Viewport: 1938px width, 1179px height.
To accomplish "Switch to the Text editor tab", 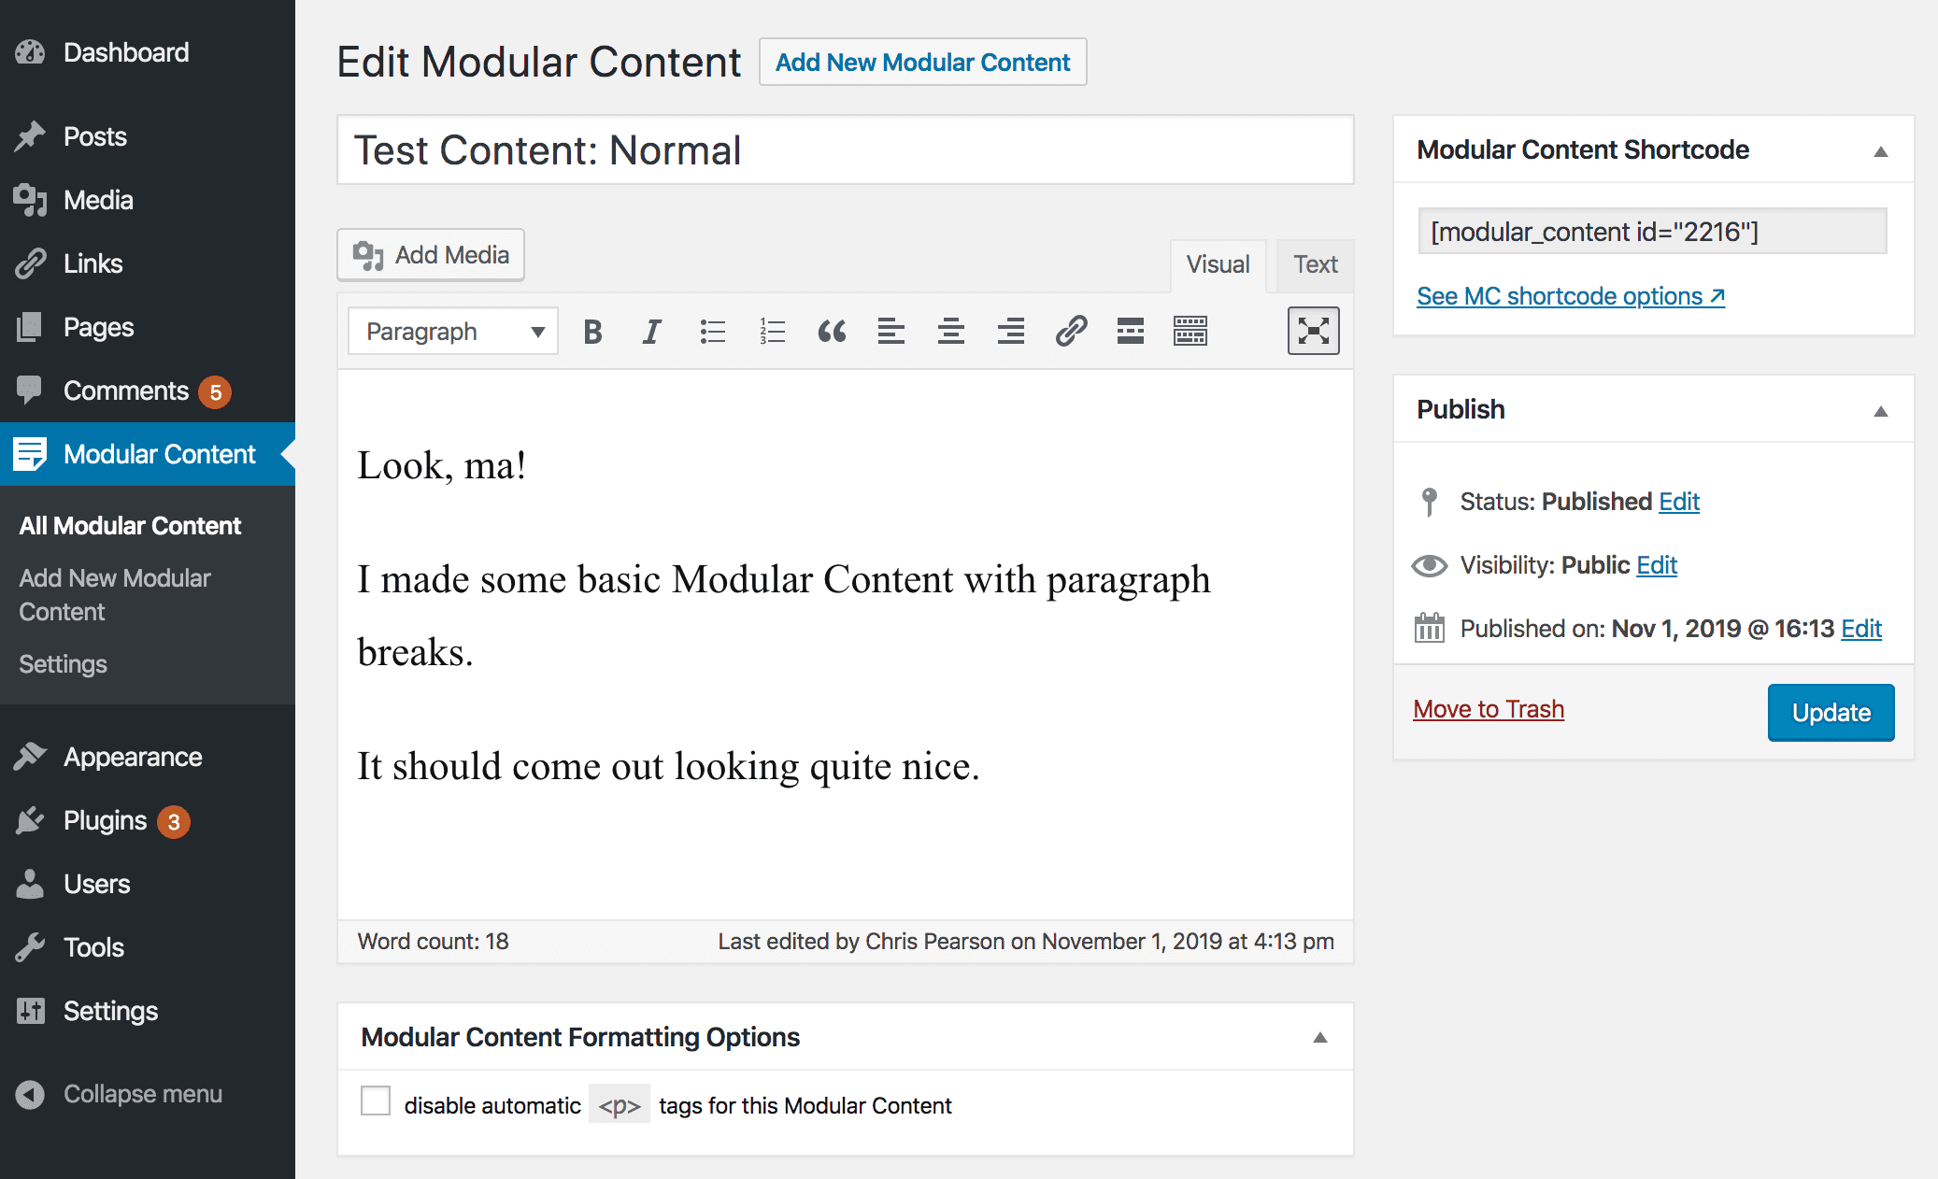I will tap(1315, 265).
